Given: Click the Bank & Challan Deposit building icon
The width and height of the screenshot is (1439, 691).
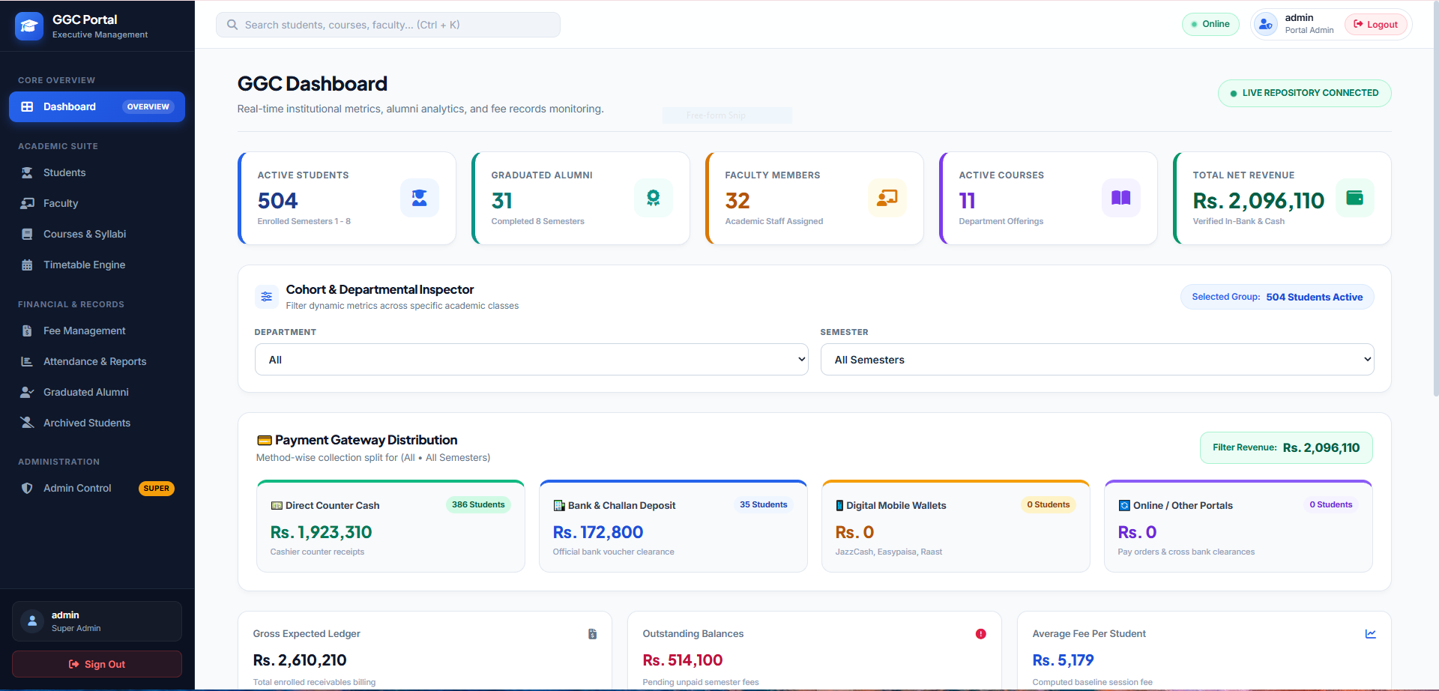Looking at the screenshot, I should click(559, 506).
